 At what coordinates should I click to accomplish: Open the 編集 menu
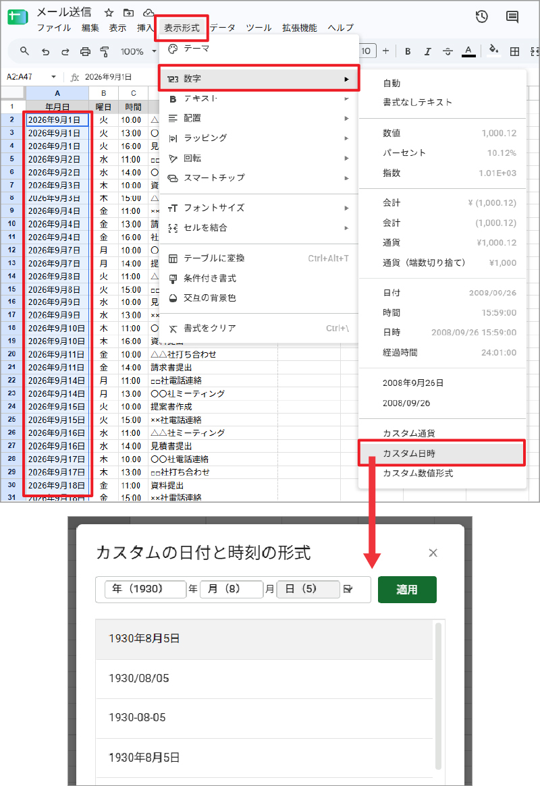click(90, 28)
